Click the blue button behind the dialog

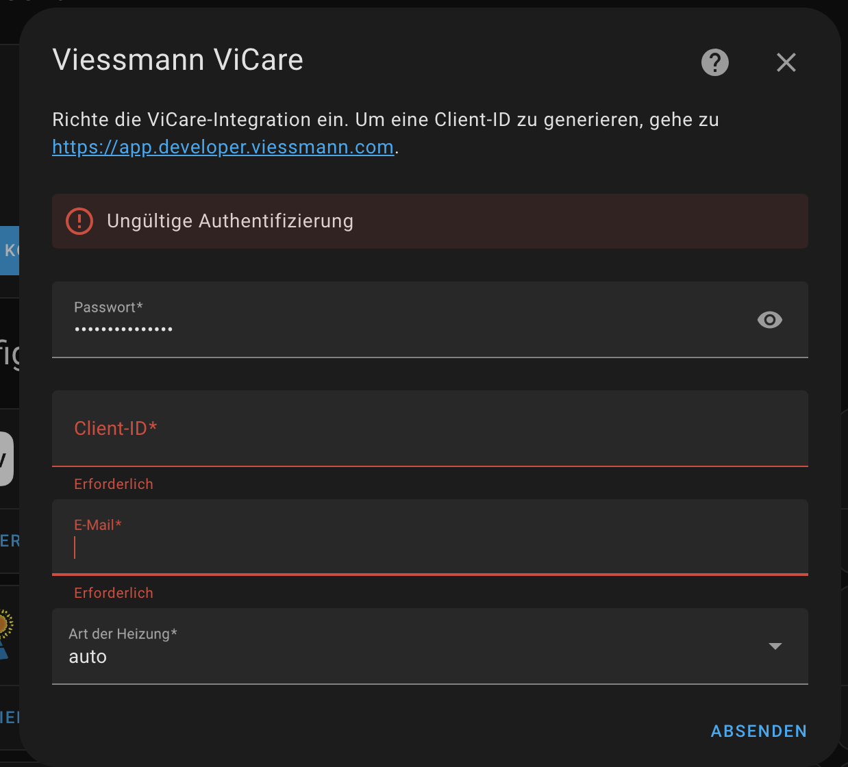point(10,251)
